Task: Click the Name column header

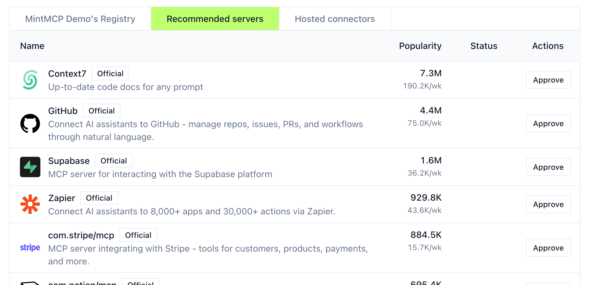Action: pyautogui.click(x=32, y=46)
